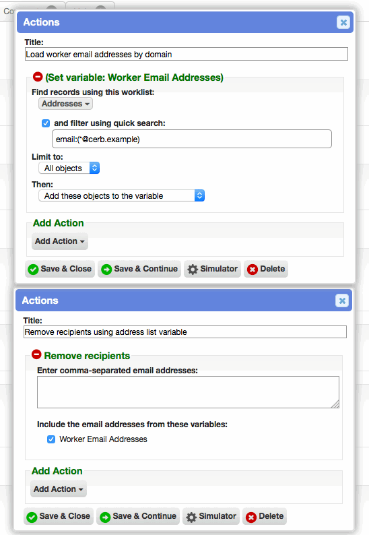Click Save & Close in upper dialog
Viewport: 369px width, 535px height.
point(60,269)
